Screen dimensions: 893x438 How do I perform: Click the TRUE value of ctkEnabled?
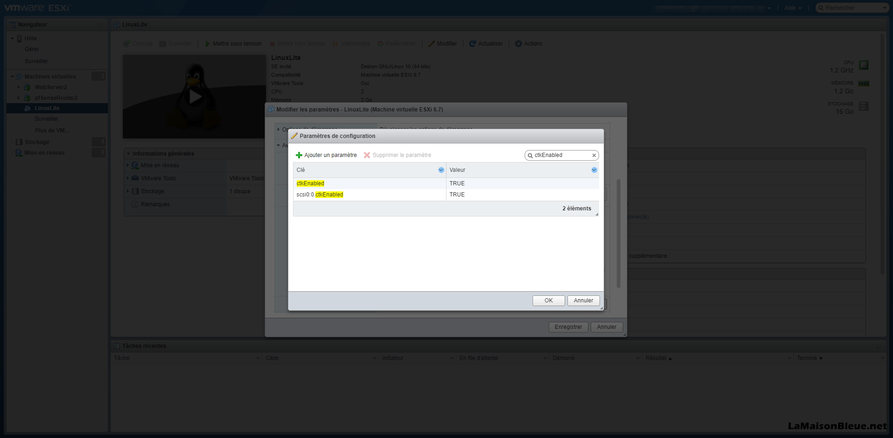[457, 183]
